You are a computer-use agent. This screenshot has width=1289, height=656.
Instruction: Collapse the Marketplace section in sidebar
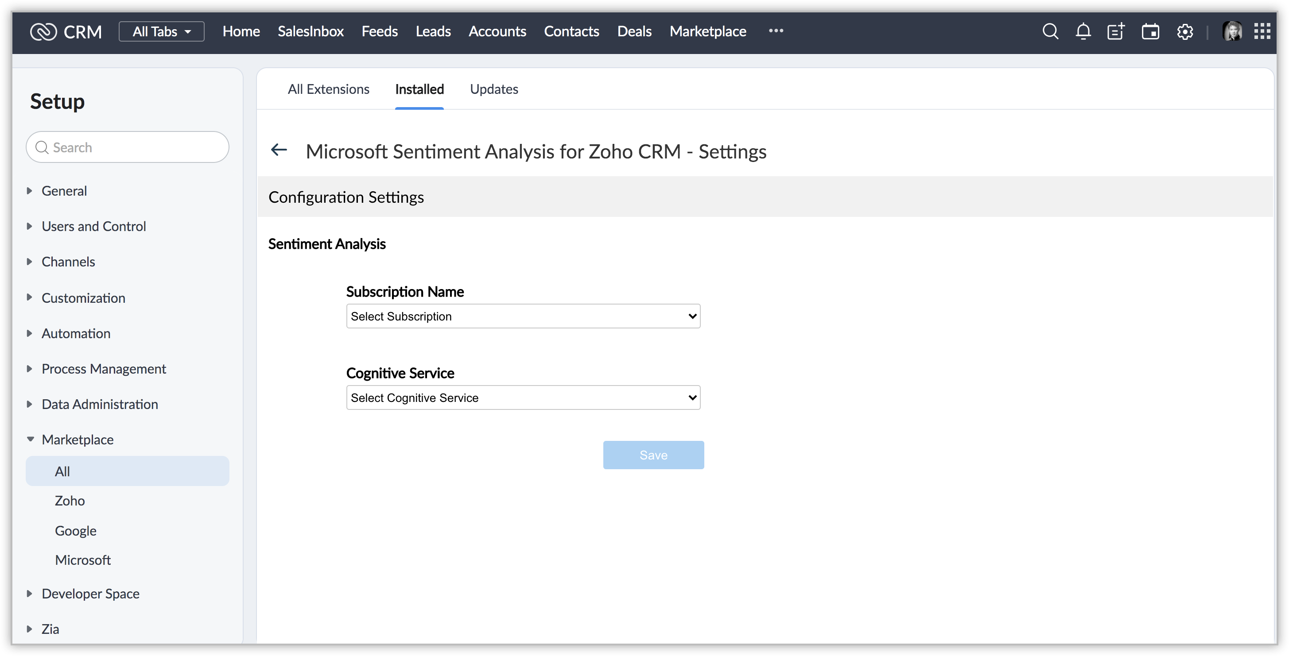(77, 440)
